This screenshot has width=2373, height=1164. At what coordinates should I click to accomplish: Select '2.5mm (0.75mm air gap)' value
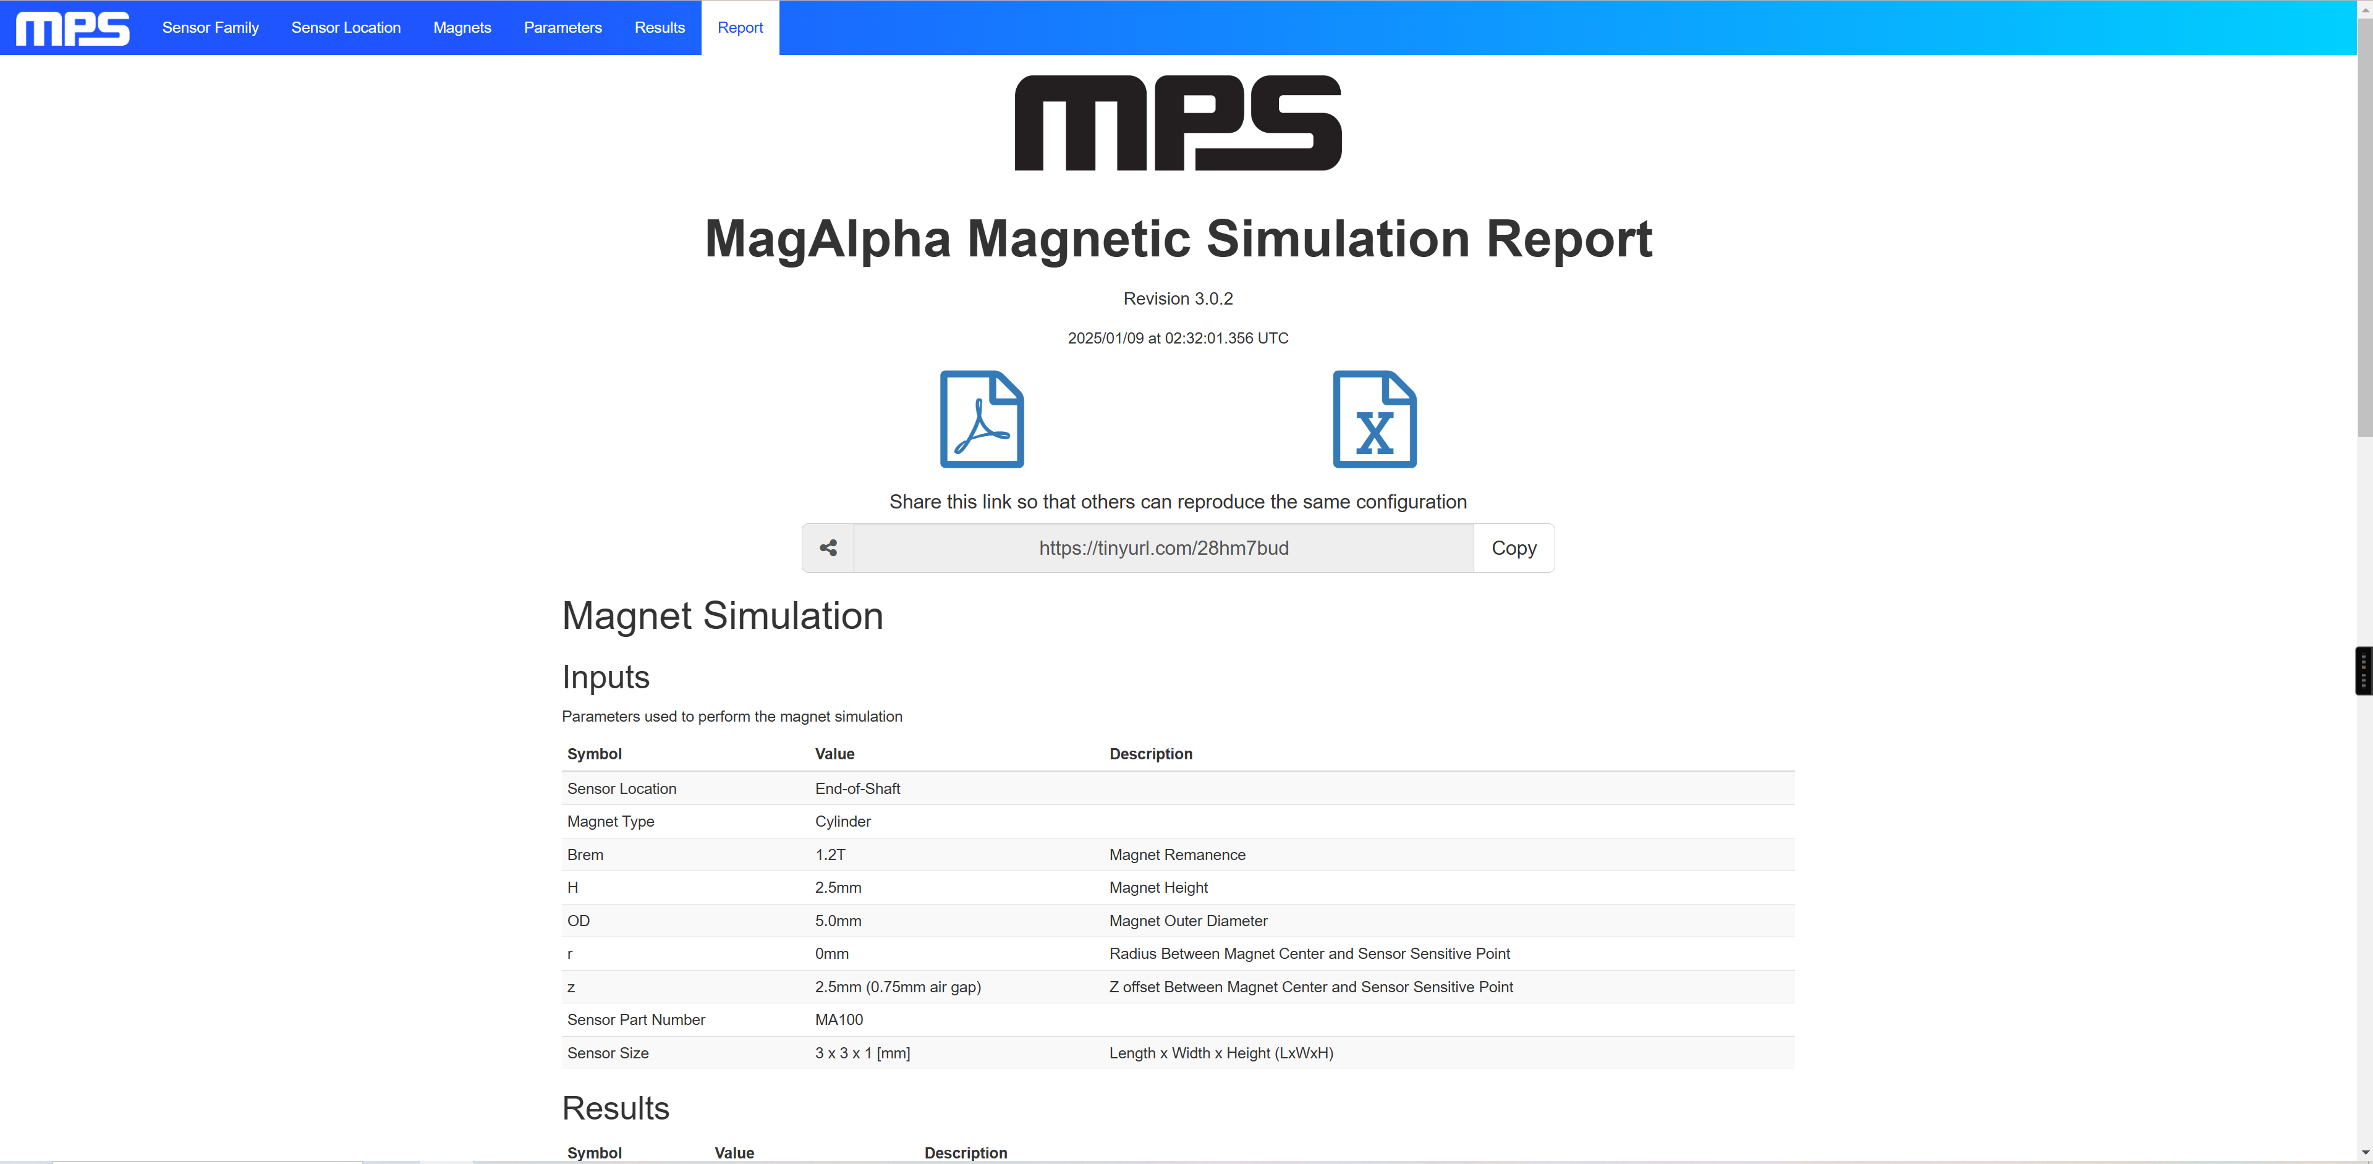(898, 987)
